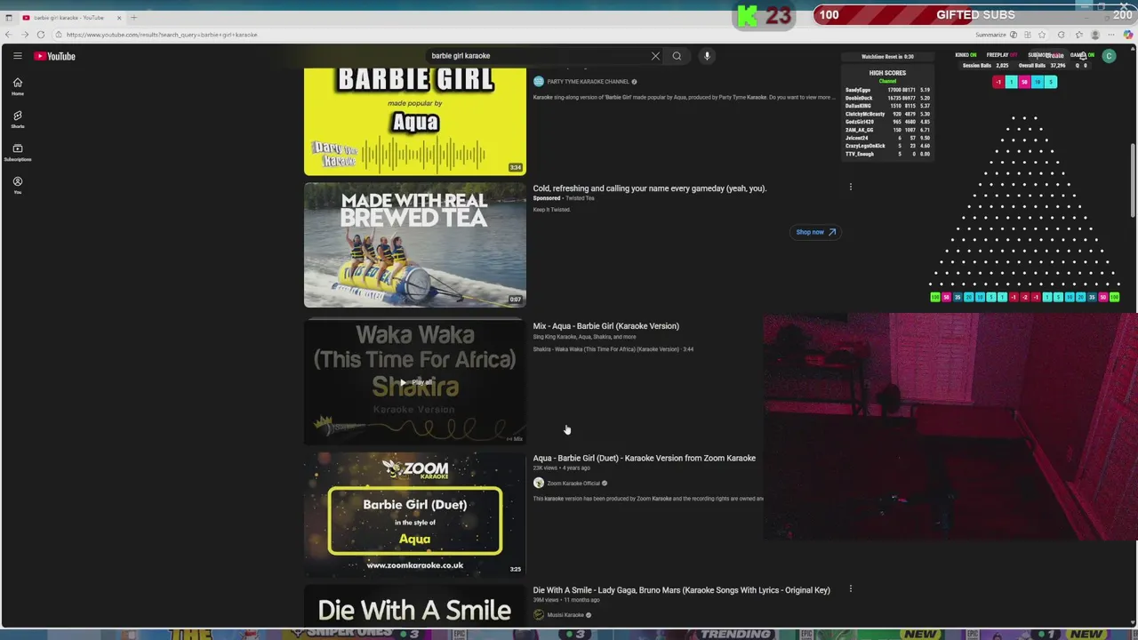Open the favorites hub icon
The image size is (1138, 640).
click(1078, 35)
